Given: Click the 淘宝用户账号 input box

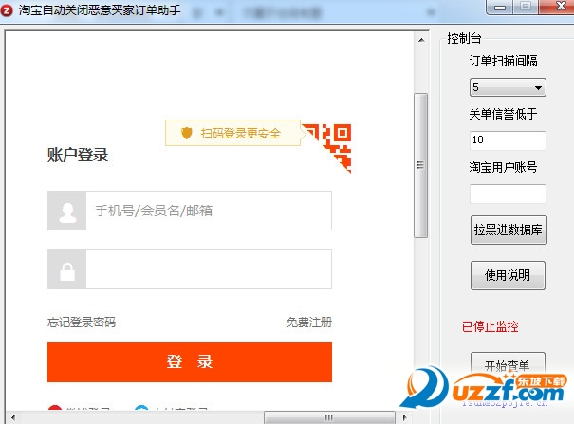Looking at the screenshot, I should pyautogui.click(x=508, y=194).
